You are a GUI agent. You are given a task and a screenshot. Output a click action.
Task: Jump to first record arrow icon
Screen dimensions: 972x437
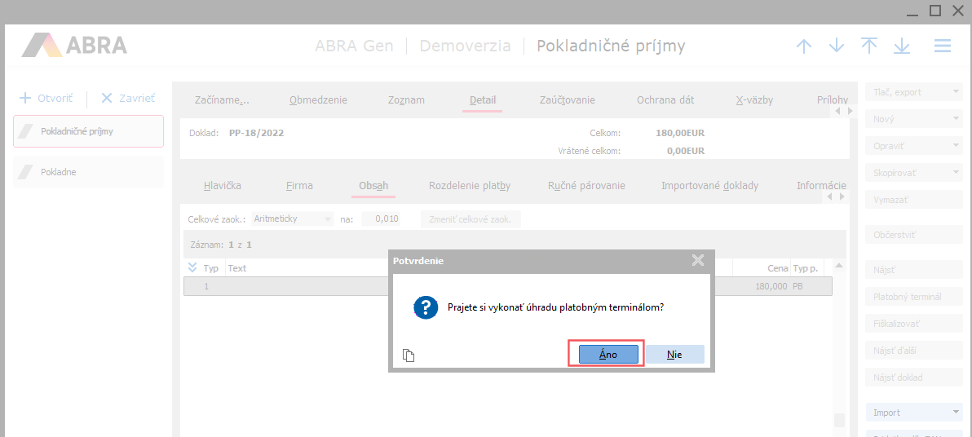869,46
